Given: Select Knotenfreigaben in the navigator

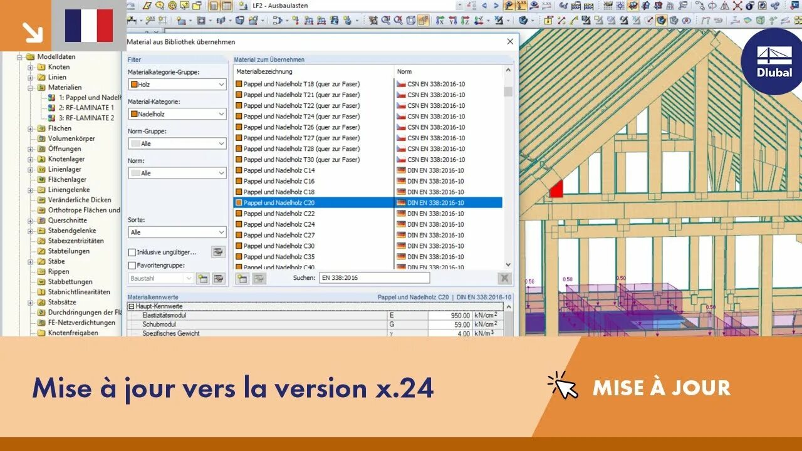Looking at the screenshot, I should 73,333.
